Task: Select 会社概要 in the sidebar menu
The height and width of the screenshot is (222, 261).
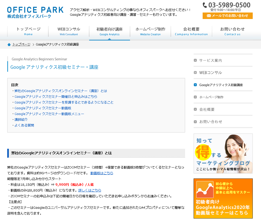Action: click(x=223, y=109)
